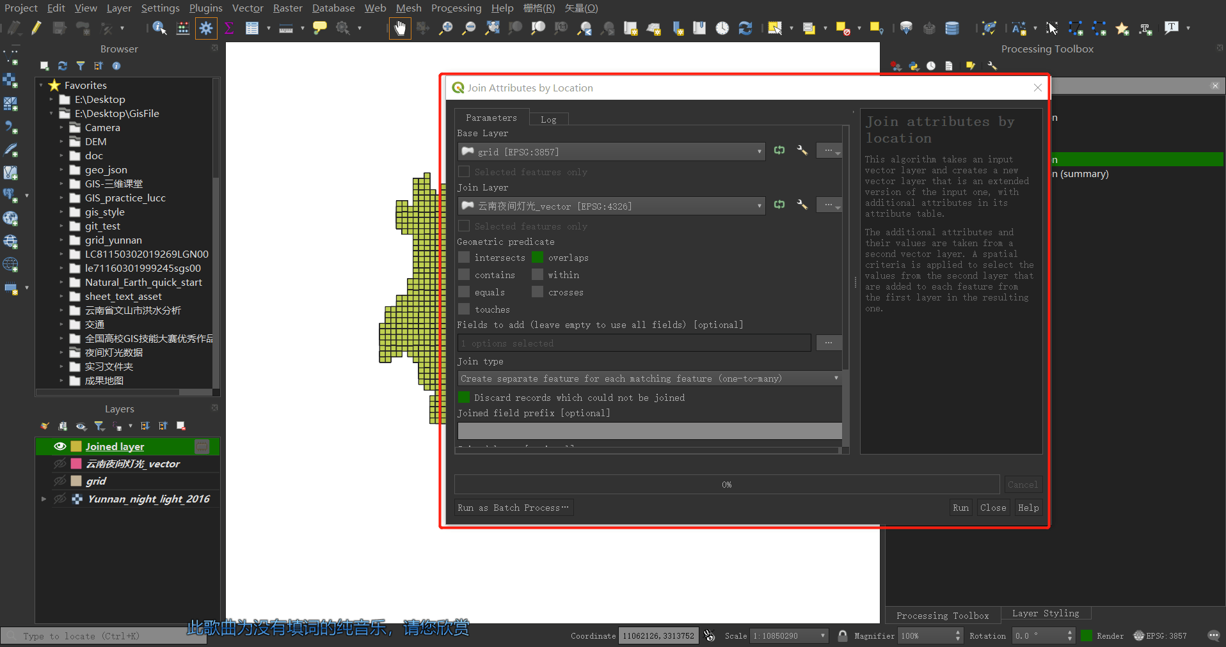
Task: Open advanced options wrench for Base Layer
Action: point(802,151)
